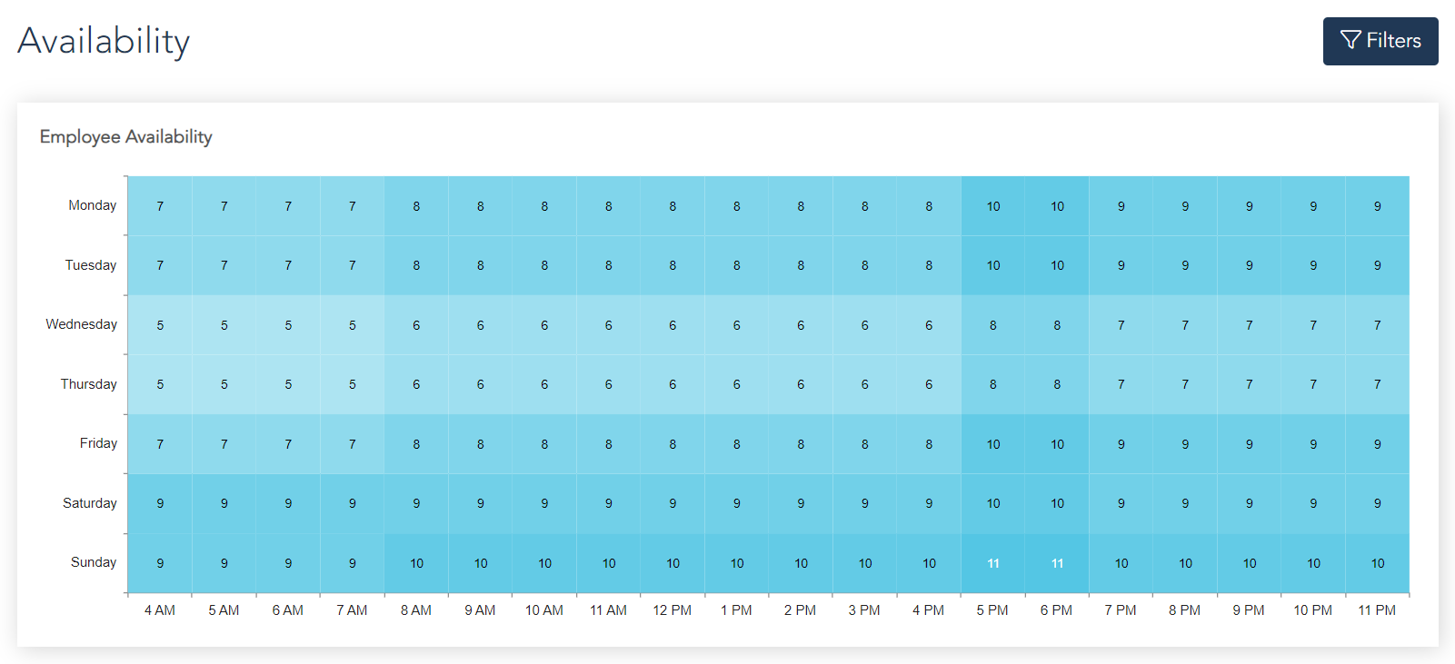This screenshot has height=664, width=1455.
Task: Click the Wednesday 8 AM availability cell
Action: click(x=416, y=325)
